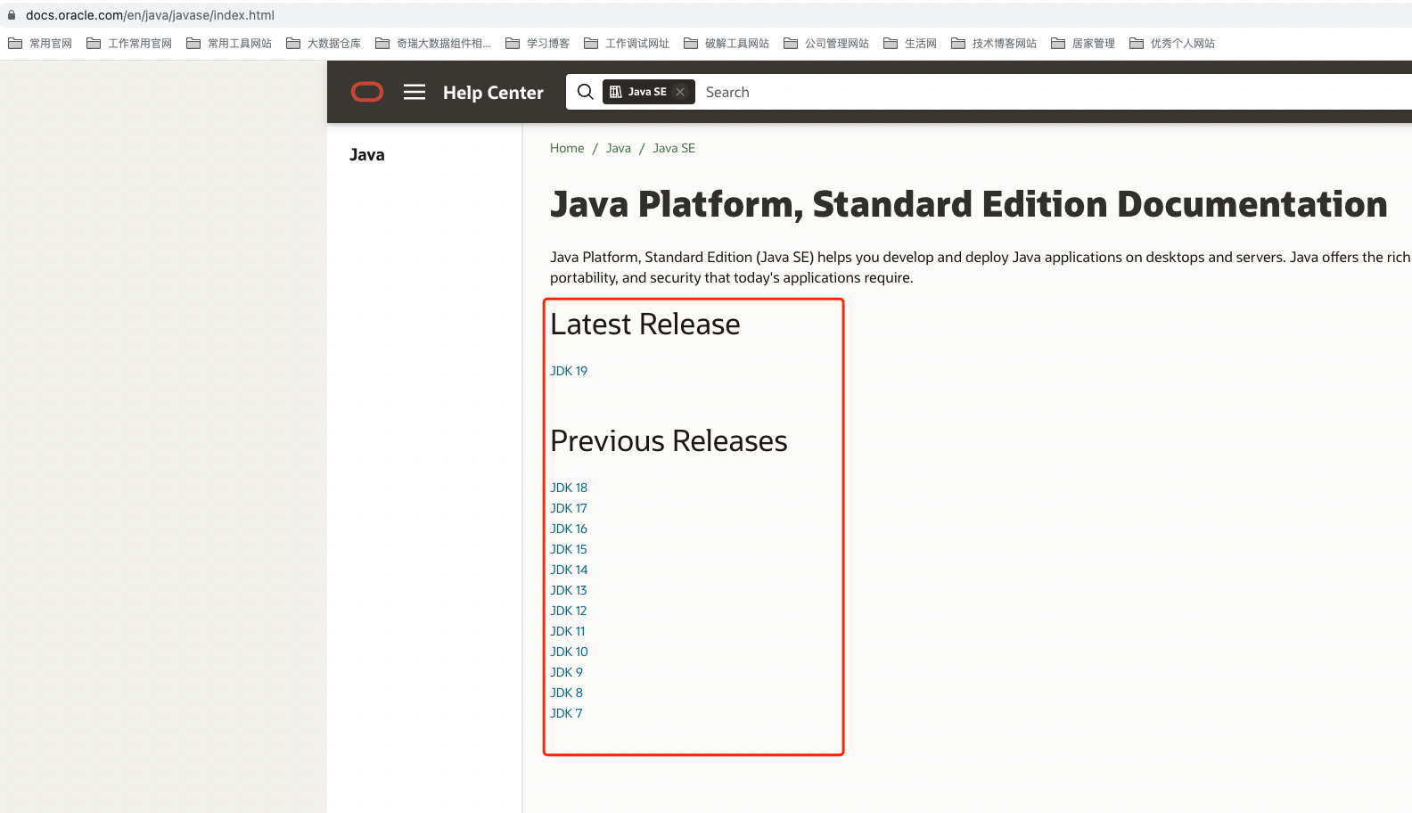This screenshot has width=1412, height=813.
Task: Click the site lock icon in address bar
Action: [x=12, y=15]
